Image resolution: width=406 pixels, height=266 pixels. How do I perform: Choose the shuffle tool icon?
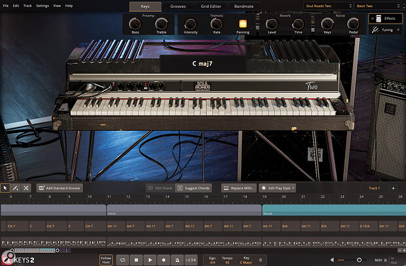coord(26,188)
